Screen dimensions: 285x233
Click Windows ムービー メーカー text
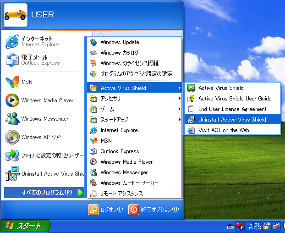(x=130, y=183)
